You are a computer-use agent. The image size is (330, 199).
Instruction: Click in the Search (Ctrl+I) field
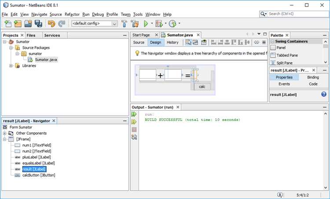tap(298, 14)
